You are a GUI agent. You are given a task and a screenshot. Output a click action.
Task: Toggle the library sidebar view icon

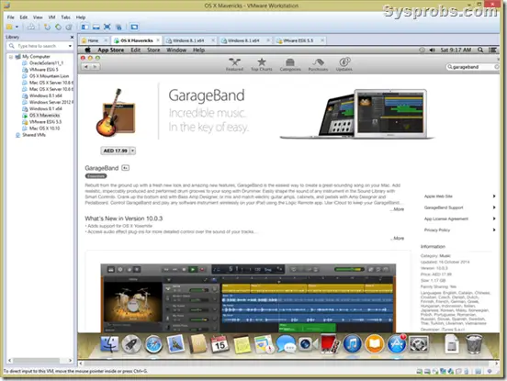click(85, 27)
